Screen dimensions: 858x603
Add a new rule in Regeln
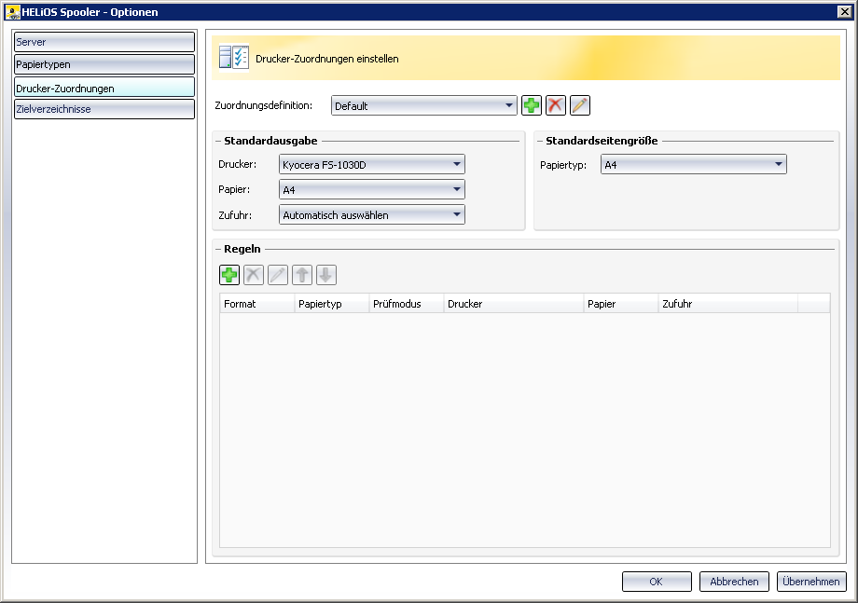[x=229, y=275]
